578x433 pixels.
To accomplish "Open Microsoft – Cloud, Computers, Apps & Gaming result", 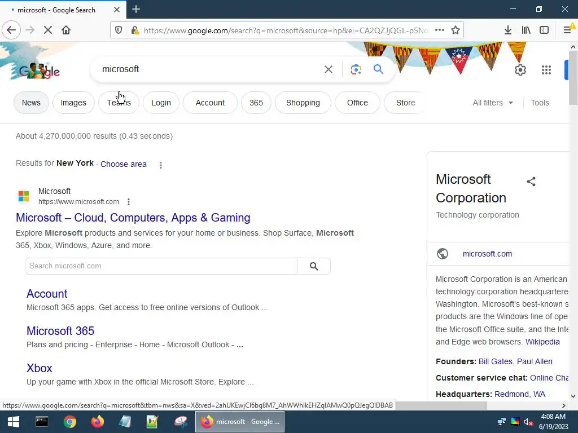I will point(133,218).
